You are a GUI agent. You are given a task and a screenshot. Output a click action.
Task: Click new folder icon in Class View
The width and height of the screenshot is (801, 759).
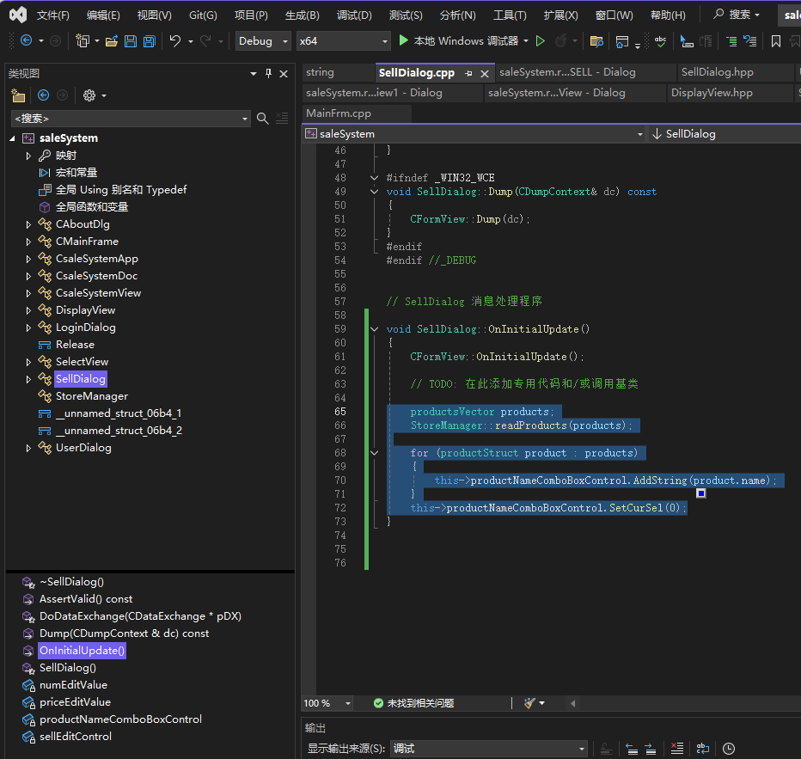(18, 95)
